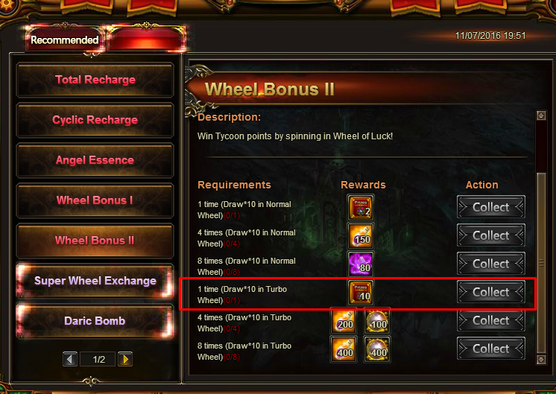Screen dimensions: 556x394
Task: Click the rewards panel scrollbar thumb
Action: (541, 263)
